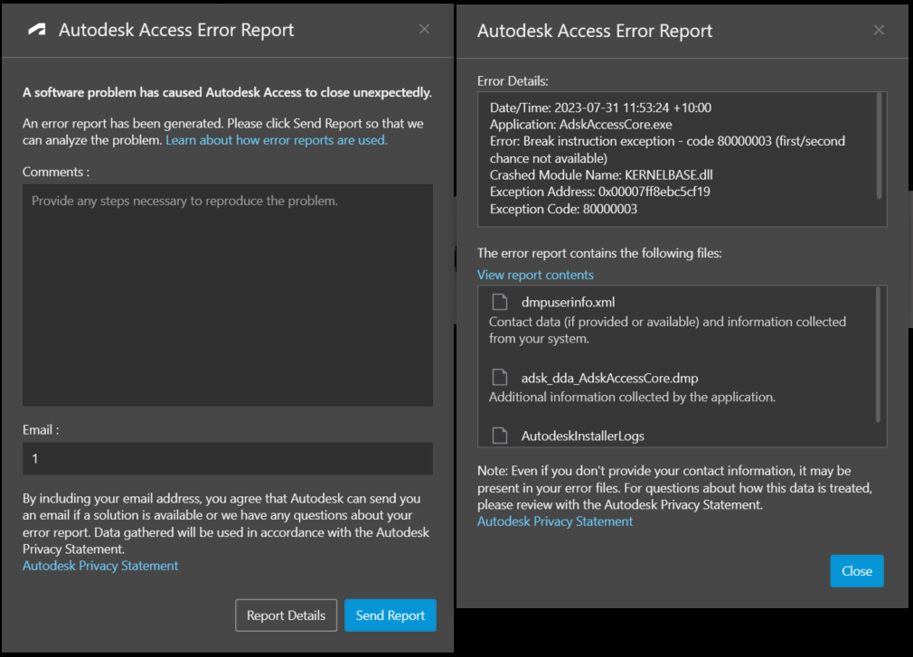Screen dimensions: 913x657
Task: Close the left Error Report dialog
Action: (425, 29)
